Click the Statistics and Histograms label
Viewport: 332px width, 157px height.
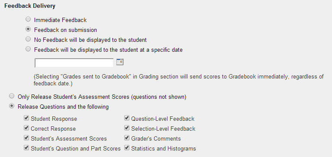point(164,148)
